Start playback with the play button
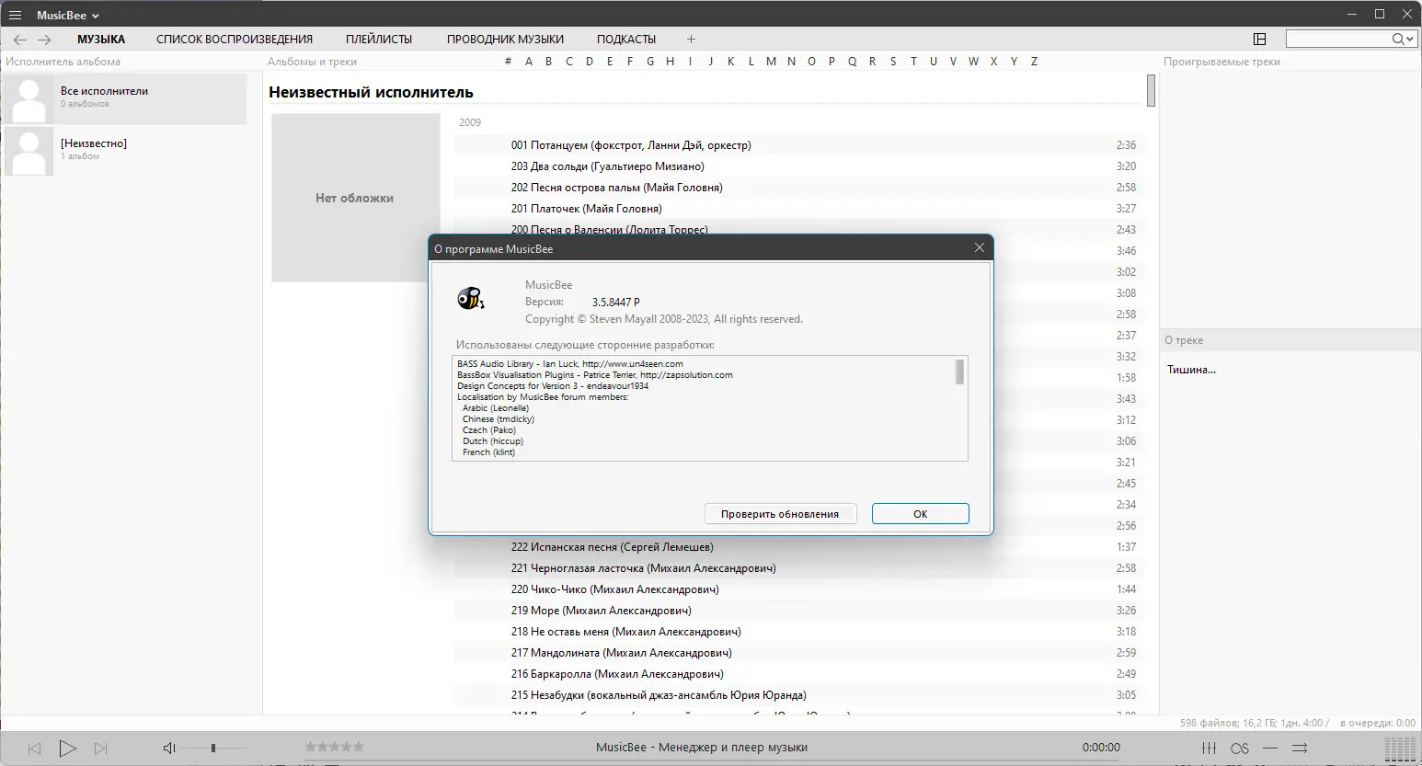 tap(67, 749)
